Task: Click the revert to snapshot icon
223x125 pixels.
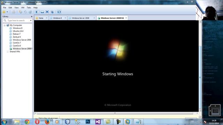Action: click(25, 12)
